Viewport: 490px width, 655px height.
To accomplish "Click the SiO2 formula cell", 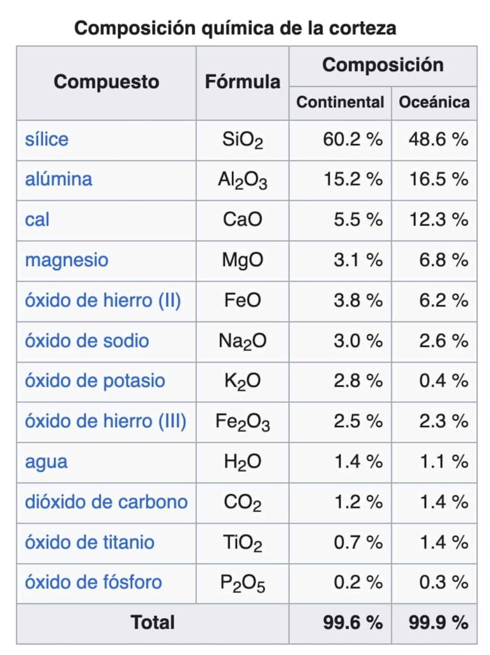I will coord(242,140).
